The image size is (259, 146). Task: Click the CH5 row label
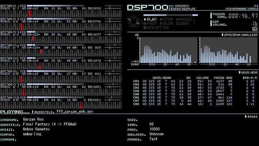click(136, 94)
